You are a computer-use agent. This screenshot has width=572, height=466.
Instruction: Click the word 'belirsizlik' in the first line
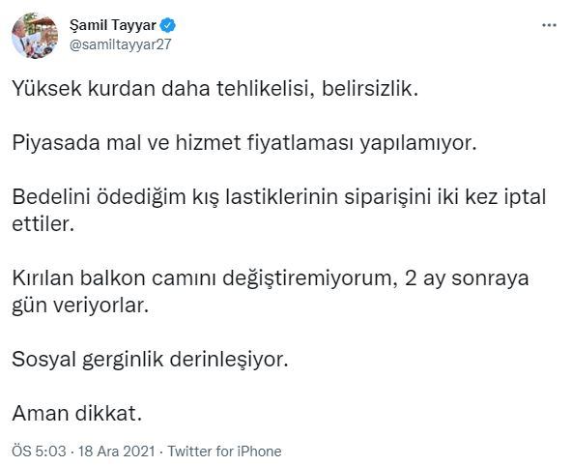[x=367, y=88]
